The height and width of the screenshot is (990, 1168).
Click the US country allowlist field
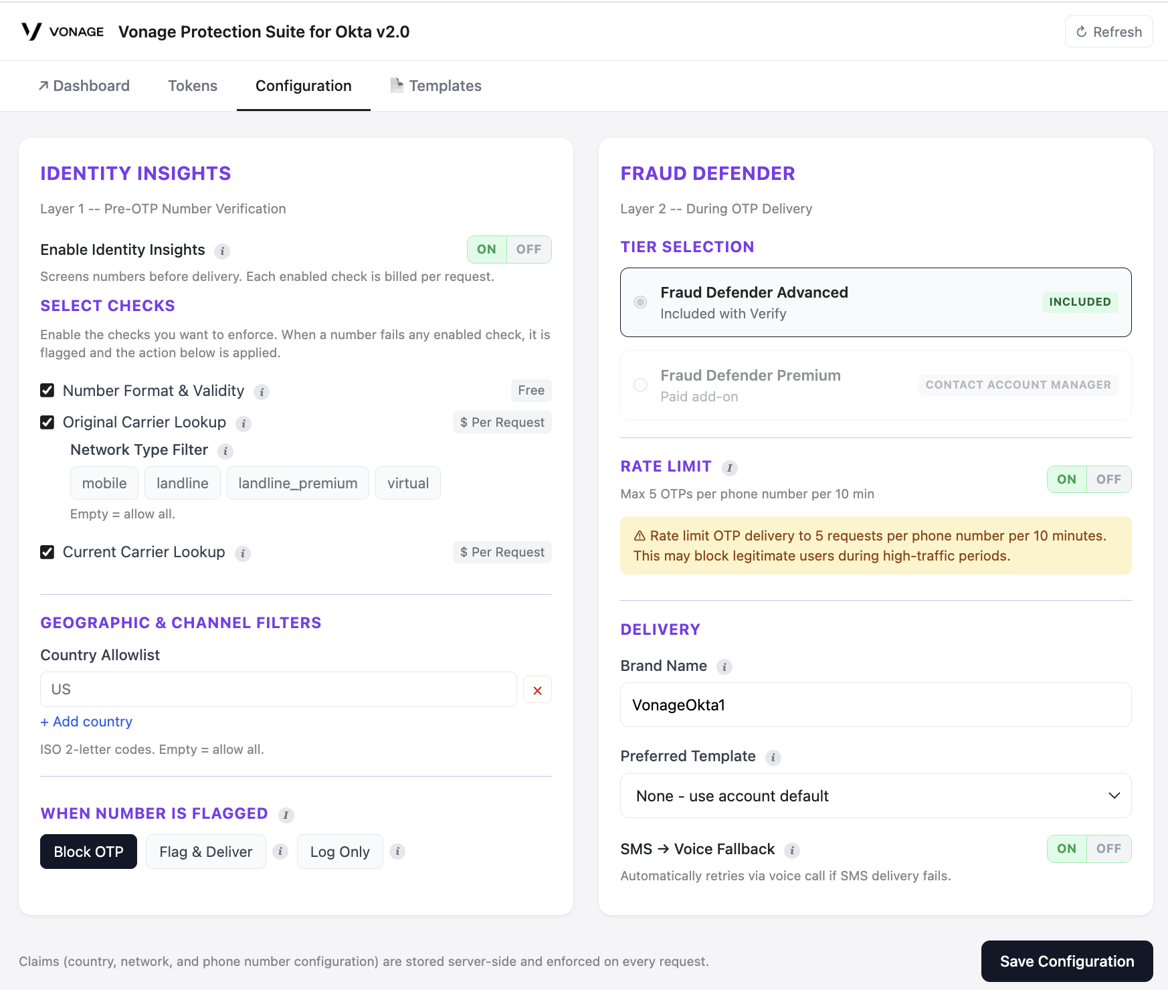pyautogui.click(x=278, y=689)
